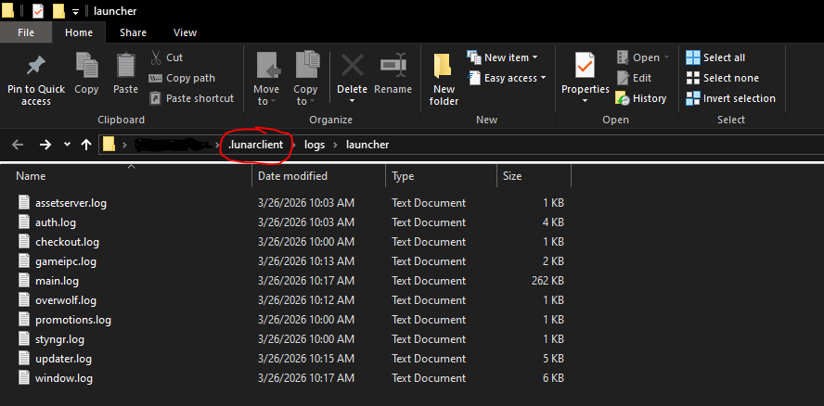
Task: Open Properties with the checkmark icon
Action: [x=585, y=67]
